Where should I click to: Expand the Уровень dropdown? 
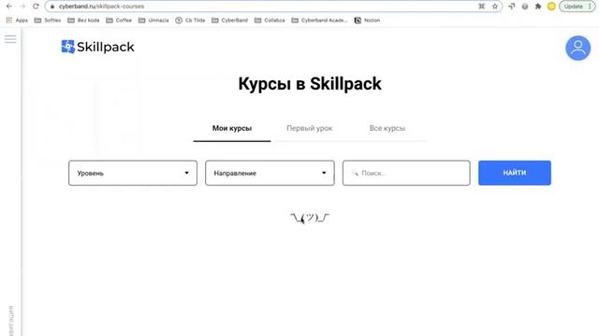[x=133, y=173]
